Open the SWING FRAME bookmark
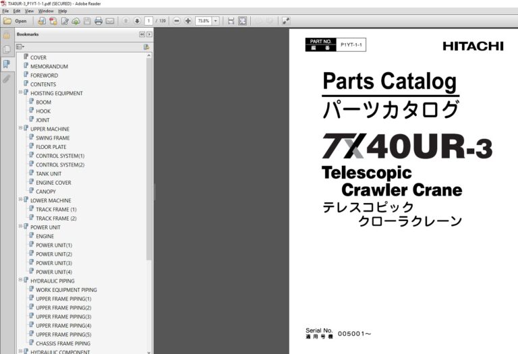This screenshot has height=354, width=518. [x=53, y=138]
